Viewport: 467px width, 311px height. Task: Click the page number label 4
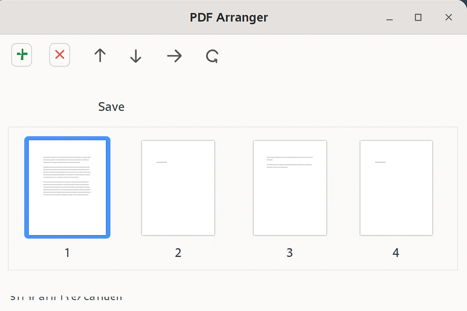click(396, 253)
